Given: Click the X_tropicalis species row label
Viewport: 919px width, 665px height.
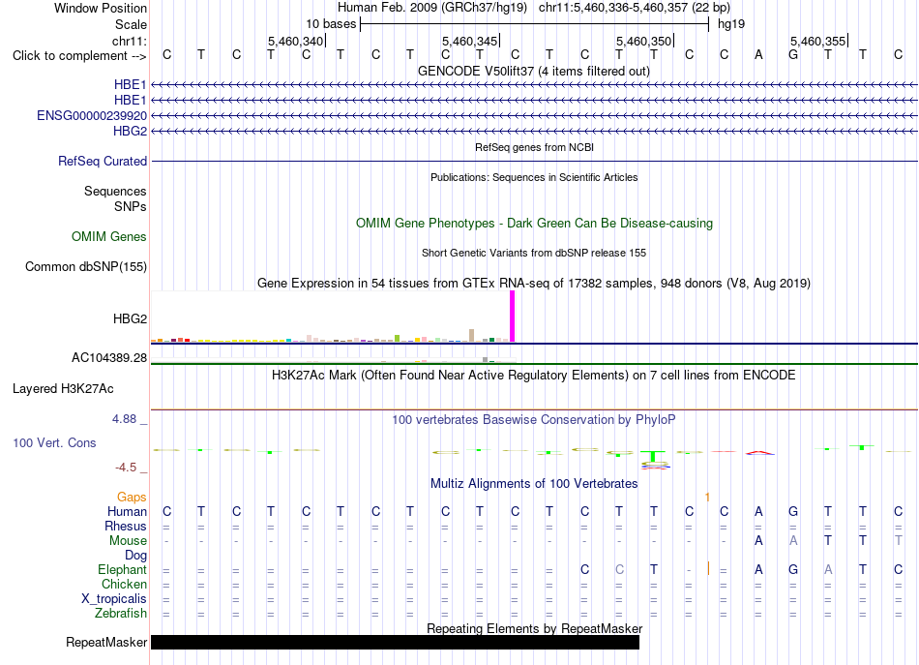Looking at the screenshot, I should (x=114, y=599).
